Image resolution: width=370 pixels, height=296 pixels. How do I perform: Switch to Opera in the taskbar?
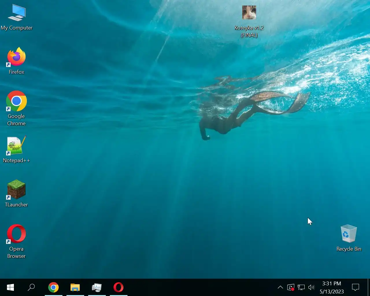tap(119, 287)
